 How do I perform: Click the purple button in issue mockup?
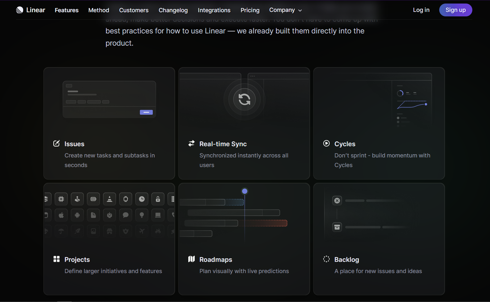point(146,112)
